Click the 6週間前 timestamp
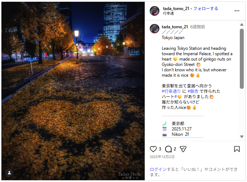Screen dimensions: 247x182 [x=197, y=27]
